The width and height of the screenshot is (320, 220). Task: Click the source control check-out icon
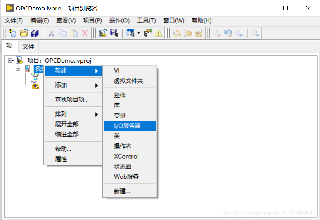[x=239, y=33]
